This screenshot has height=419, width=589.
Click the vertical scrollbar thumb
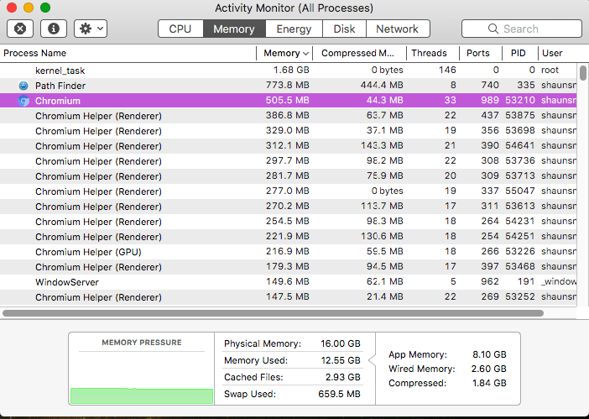click(582, 72)
